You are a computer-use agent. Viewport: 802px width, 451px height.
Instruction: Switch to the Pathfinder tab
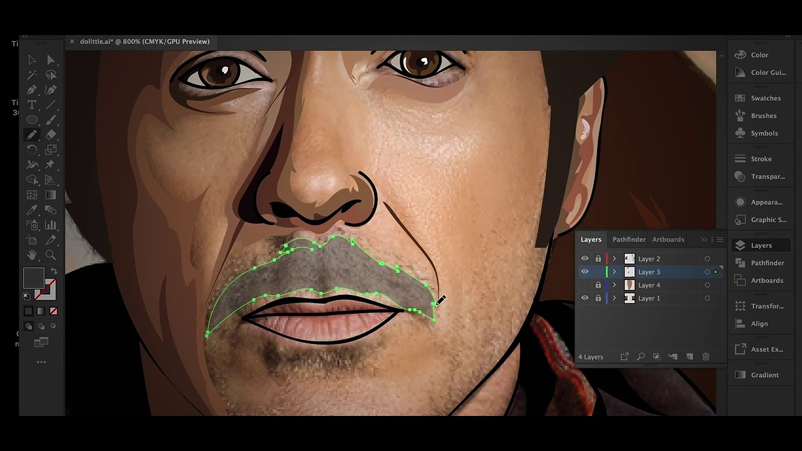pos(629,239)
